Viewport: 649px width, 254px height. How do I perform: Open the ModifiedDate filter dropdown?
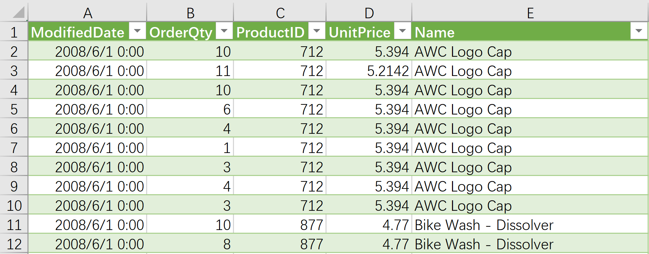click(137, 31)
